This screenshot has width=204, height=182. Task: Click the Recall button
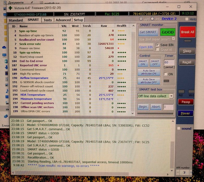(187, 62)
